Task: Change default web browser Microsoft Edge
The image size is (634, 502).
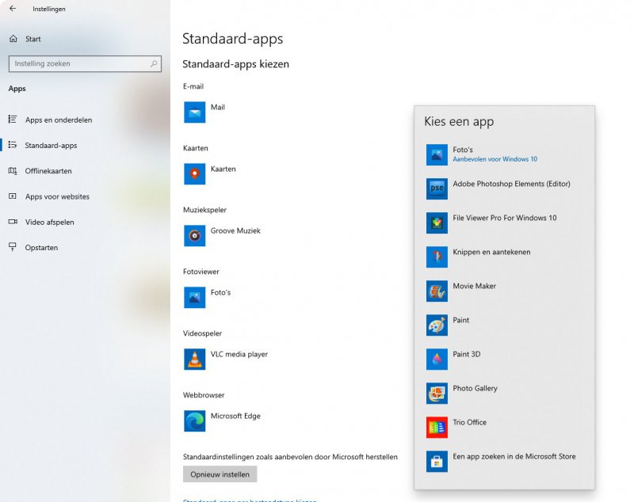Action: tap(235, 416)
